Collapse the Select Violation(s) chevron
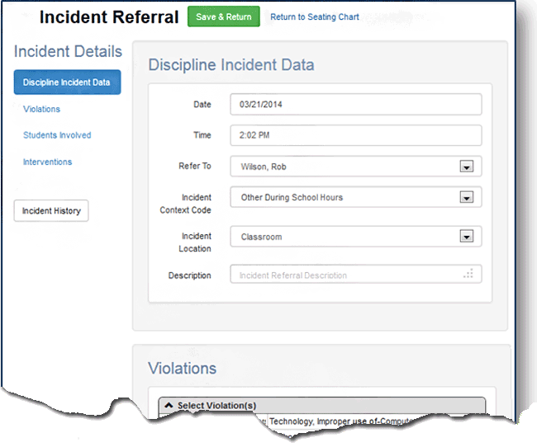The height and width of the screenshot is (447, 537). (x=169, y=405)
